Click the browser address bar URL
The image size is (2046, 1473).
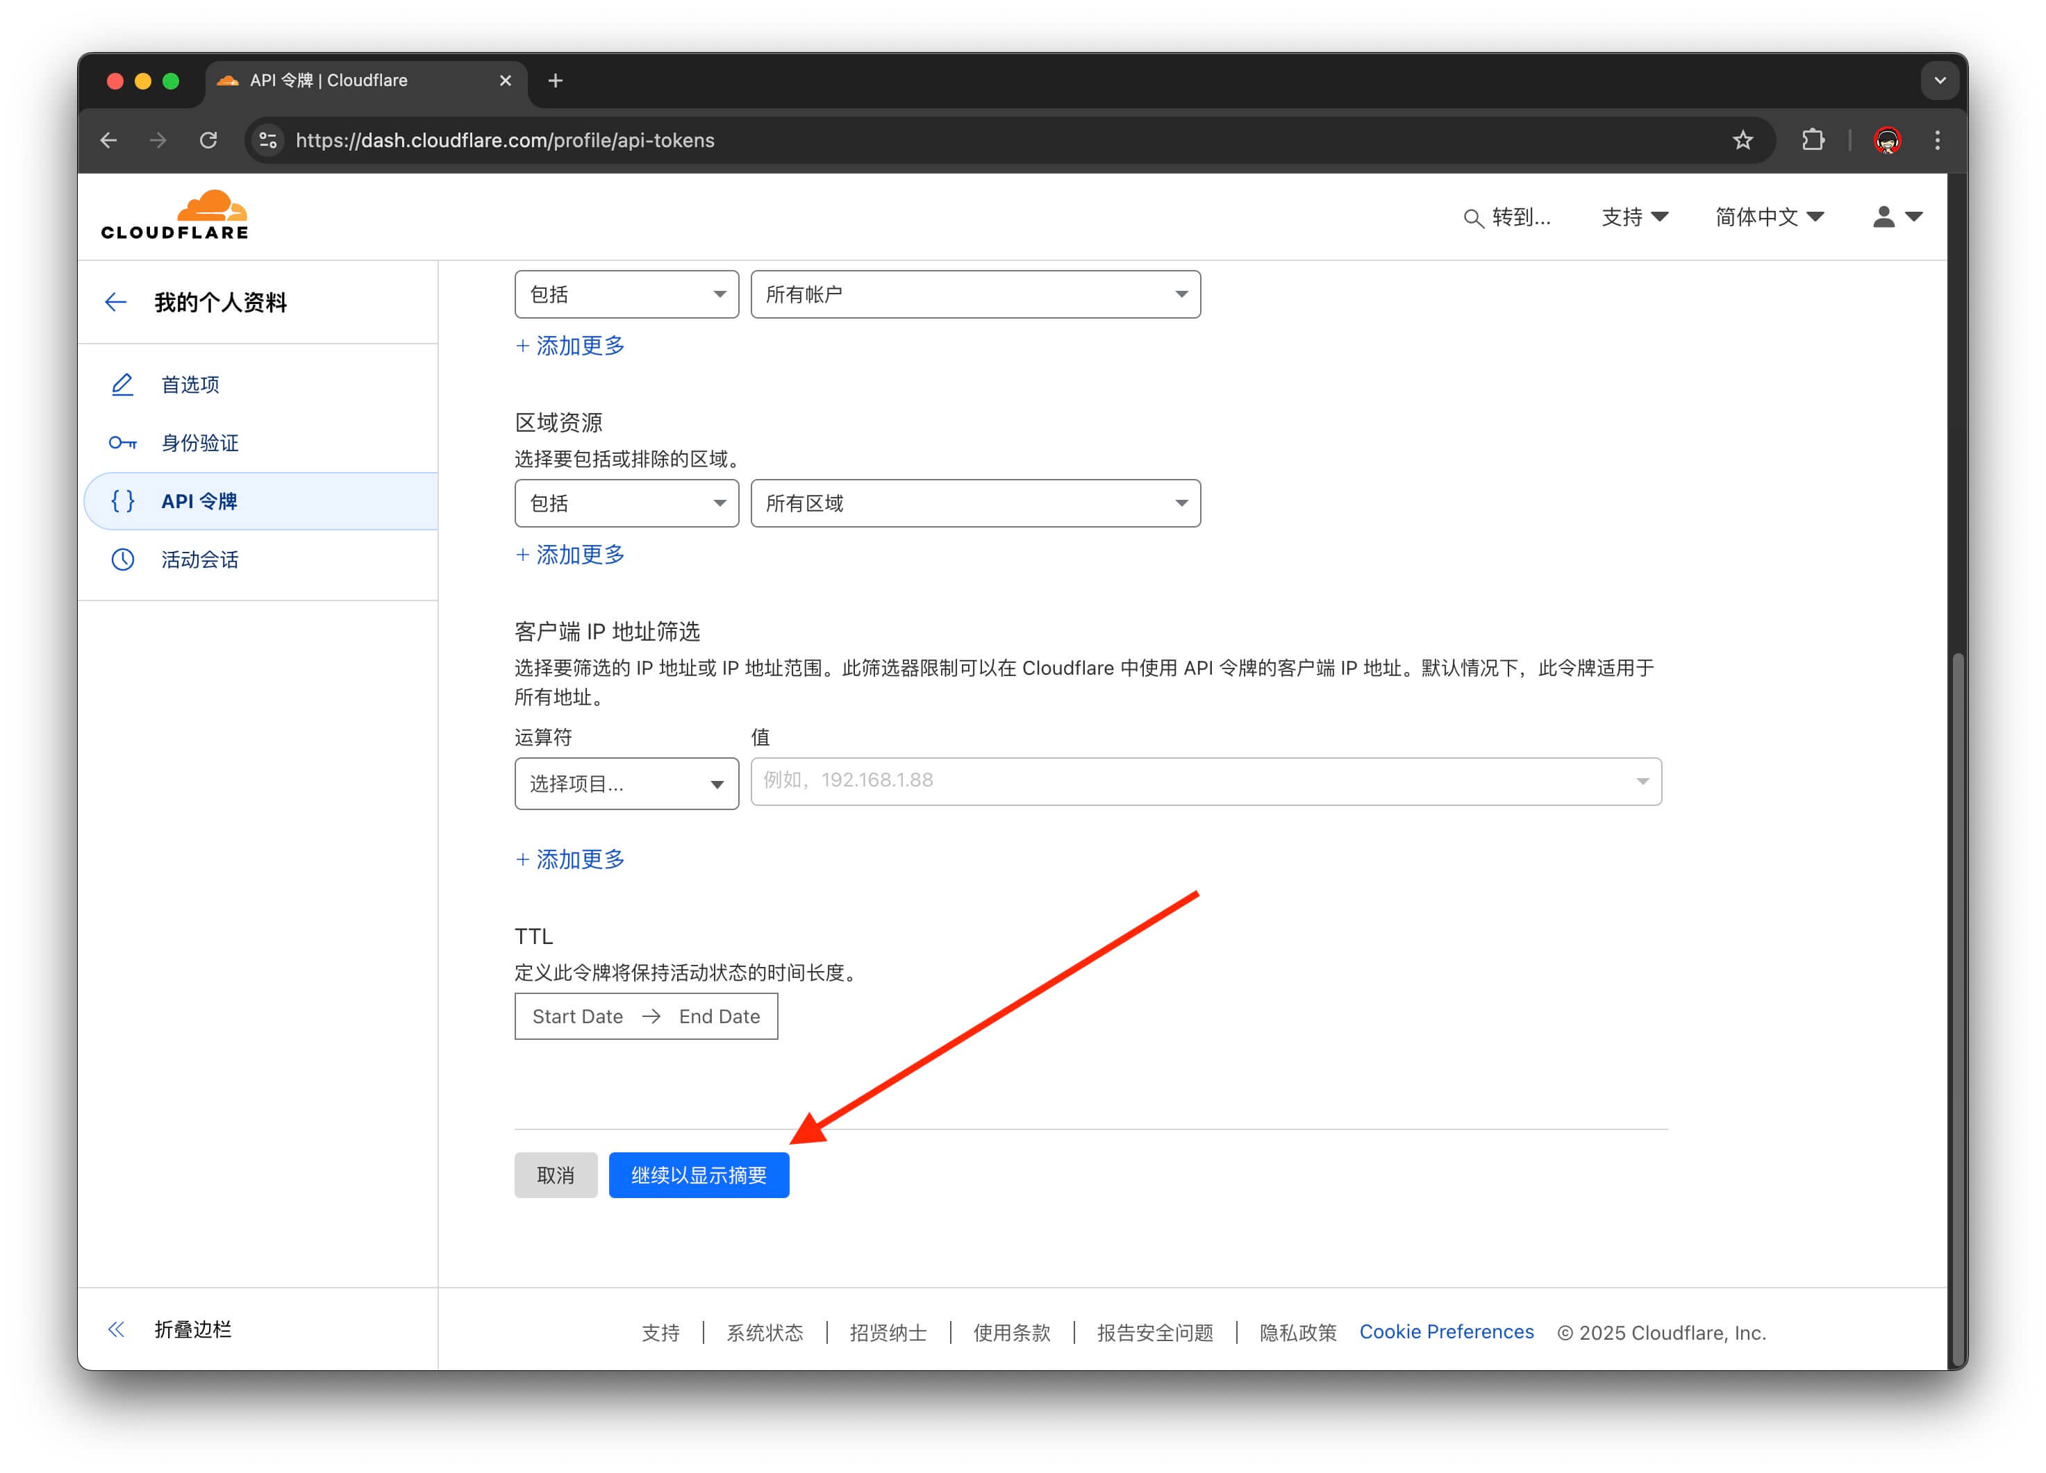click(x=505, y=141)
